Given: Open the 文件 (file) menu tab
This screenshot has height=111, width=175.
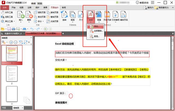Looking at the screenshot, I should coord(4,8).
